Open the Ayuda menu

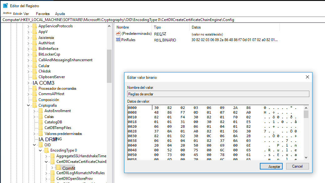click(60, 14)
